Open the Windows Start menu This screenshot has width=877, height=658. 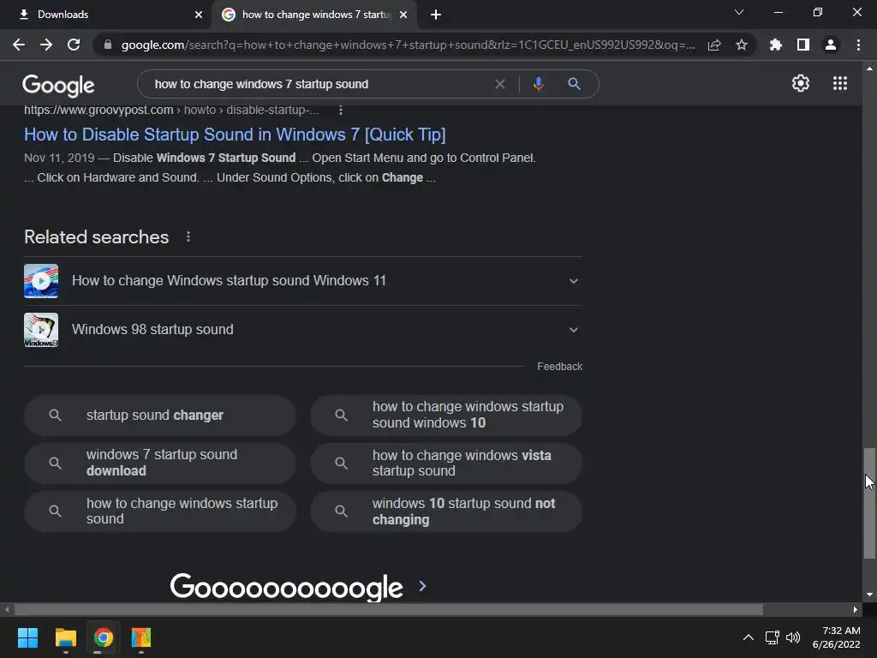pos(27,637)
